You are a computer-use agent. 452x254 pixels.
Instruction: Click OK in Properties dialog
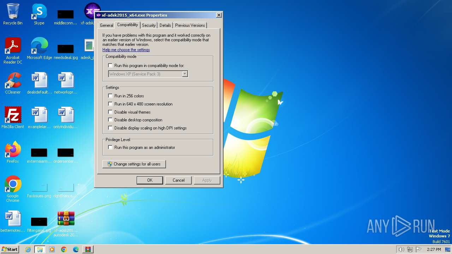150,180
